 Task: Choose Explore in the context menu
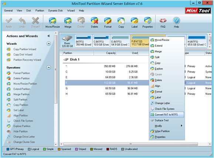167,69
